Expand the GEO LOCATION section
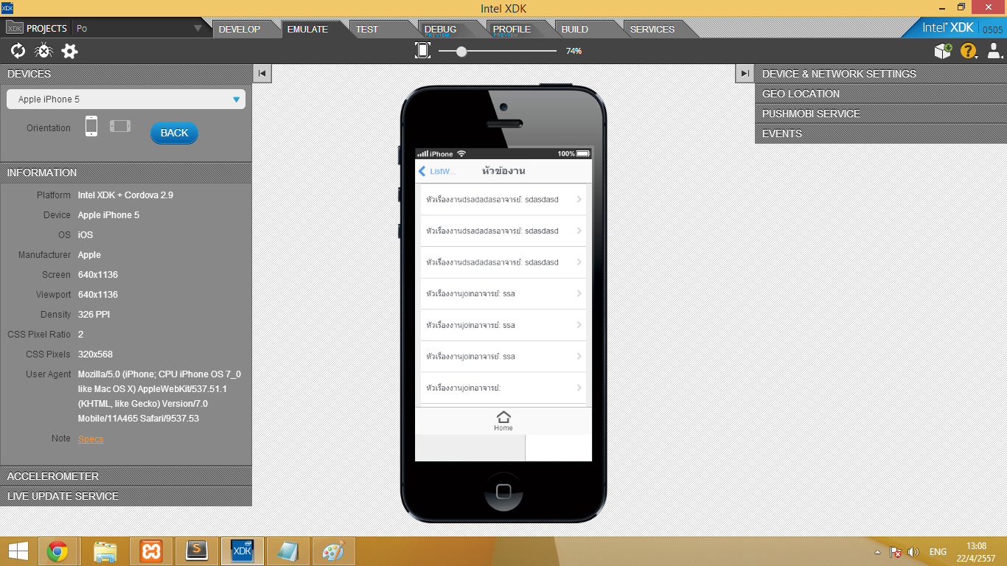Image resolution: width=1007 pixels, height=566 pixels. (881, 94)
